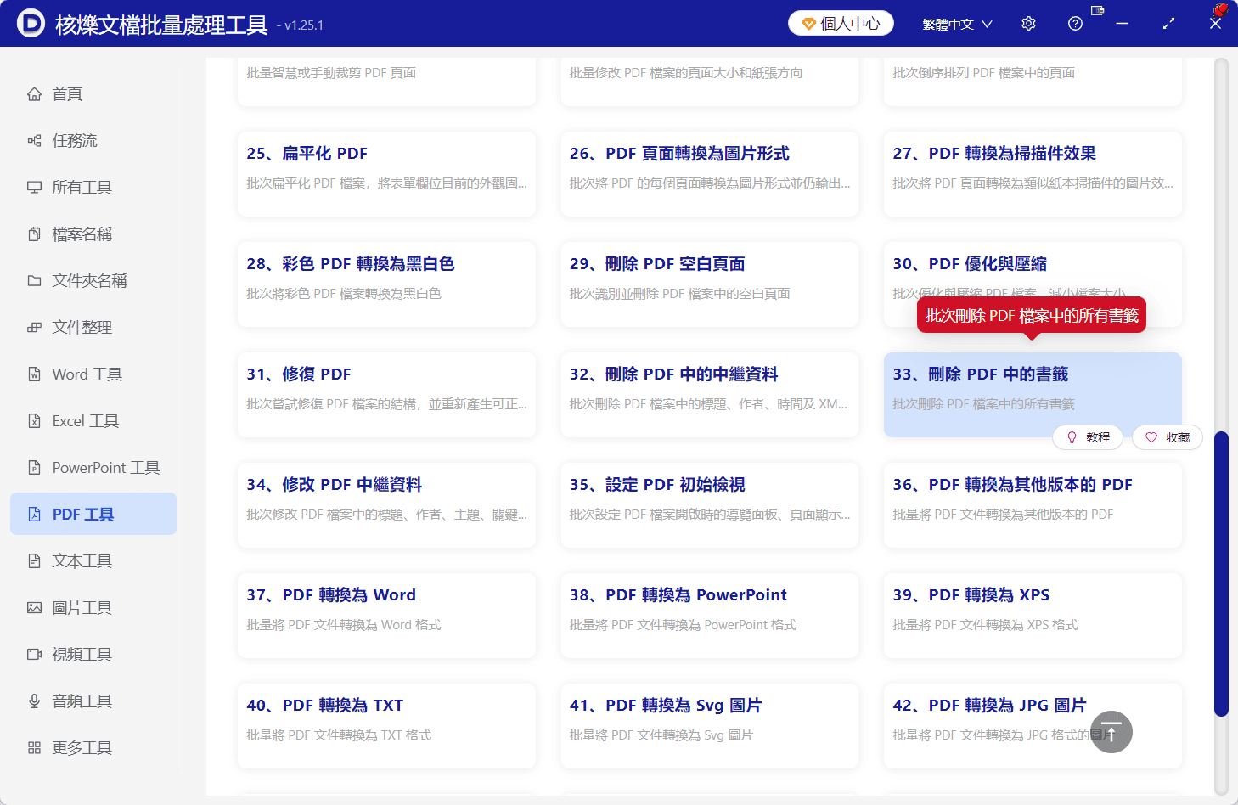
Task: Open tool 29 刪除 PDF 空白頁面
Action: tap(710, 284)
